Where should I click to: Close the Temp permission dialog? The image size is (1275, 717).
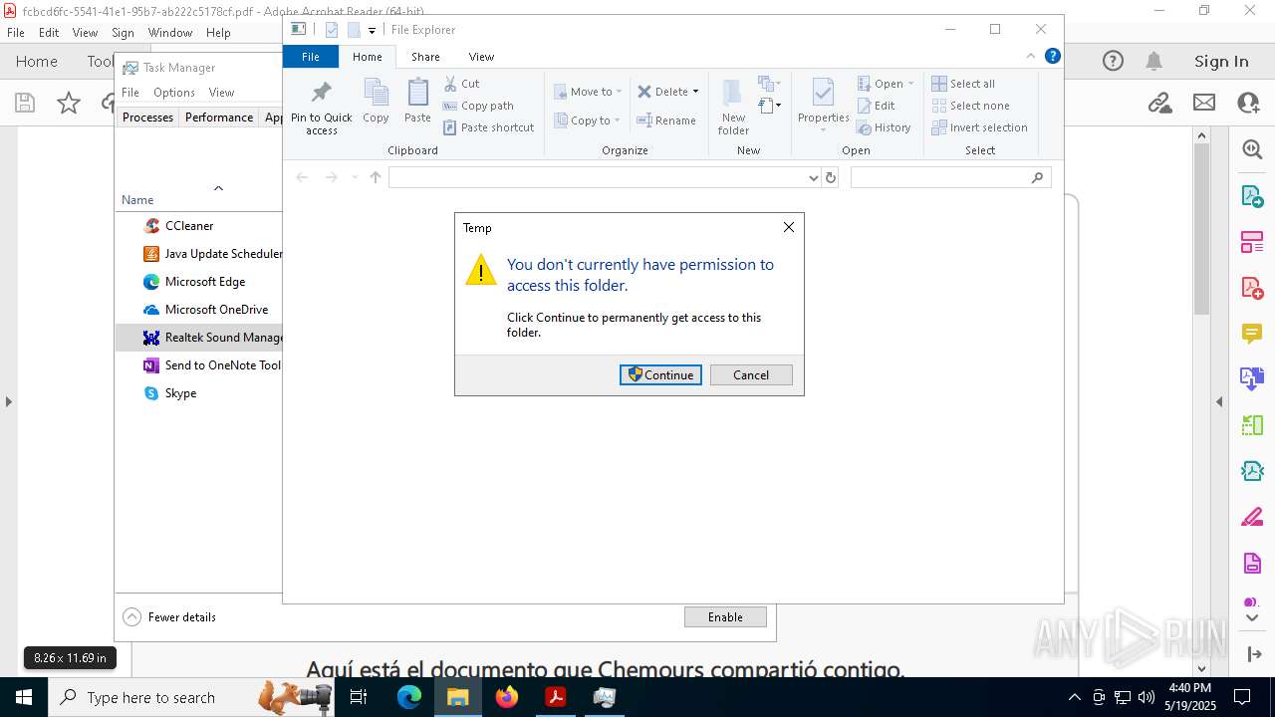pyautogui.click(x=788, y=227)
